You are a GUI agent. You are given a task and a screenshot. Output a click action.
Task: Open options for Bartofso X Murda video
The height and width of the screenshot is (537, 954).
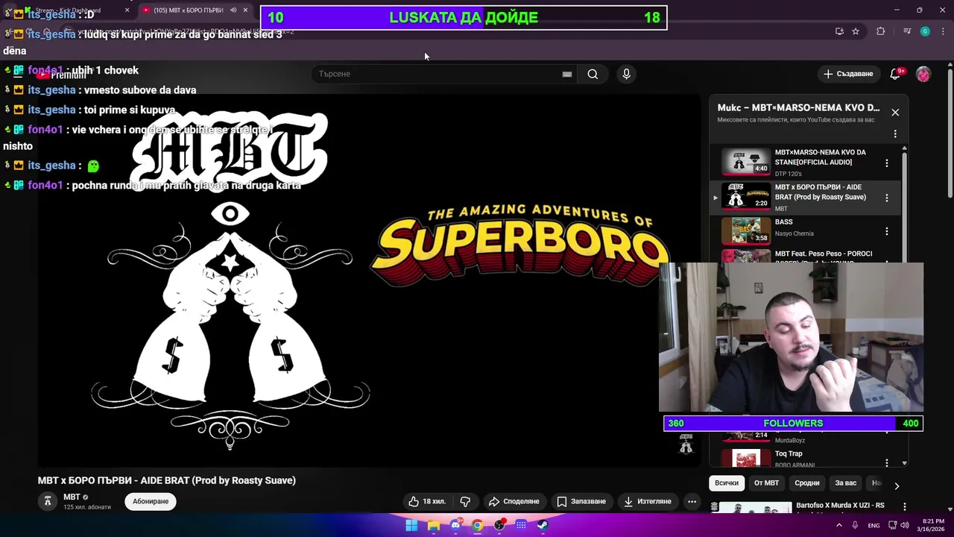(905, 506)
